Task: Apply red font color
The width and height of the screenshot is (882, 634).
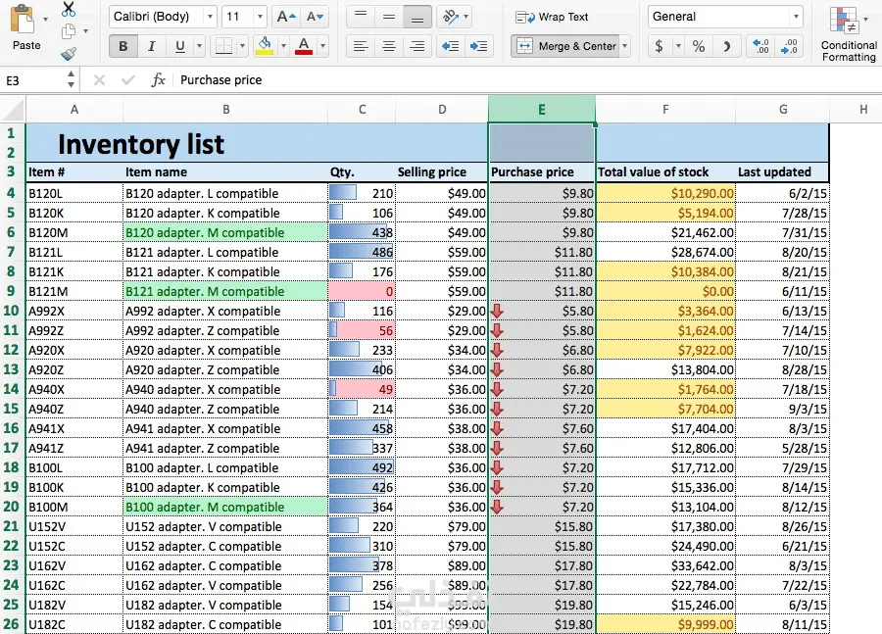Action: (304, 46)
